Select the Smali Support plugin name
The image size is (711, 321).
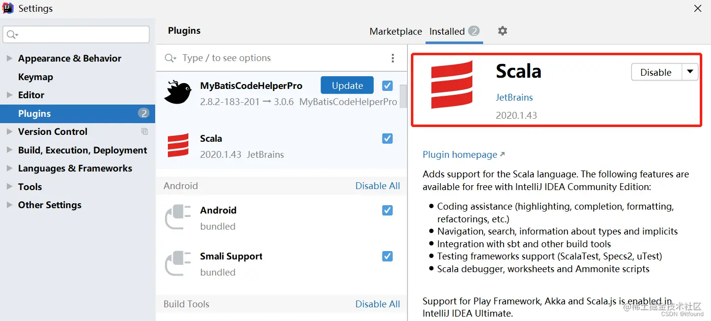231,256
